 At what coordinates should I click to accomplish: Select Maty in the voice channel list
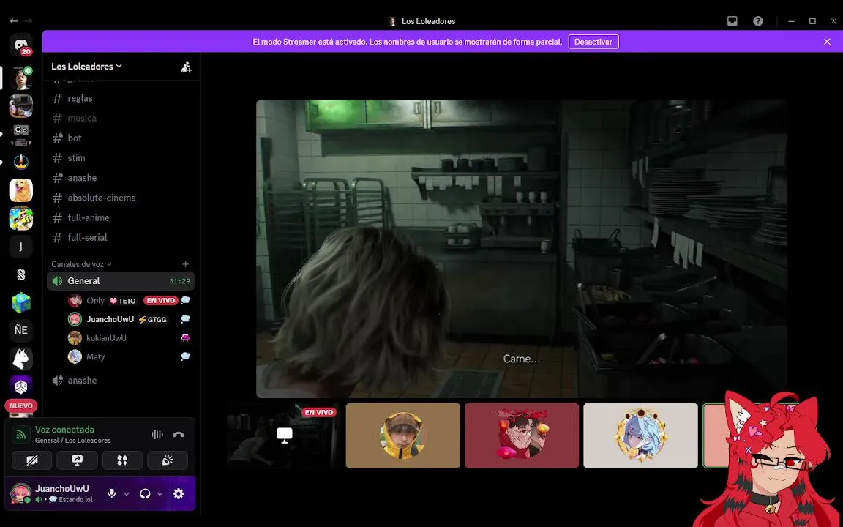[x=129, y=356]
